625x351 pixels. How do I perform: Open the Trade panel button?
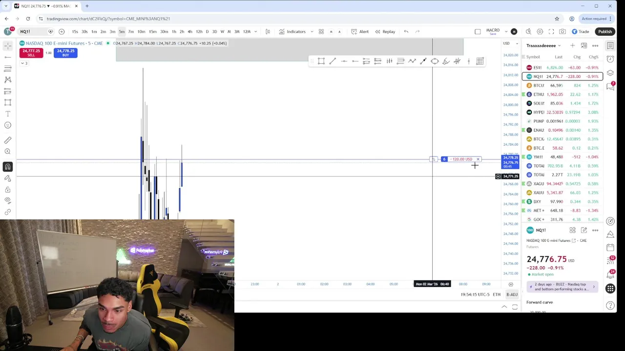pyautogui.click(x=581, y=32)
